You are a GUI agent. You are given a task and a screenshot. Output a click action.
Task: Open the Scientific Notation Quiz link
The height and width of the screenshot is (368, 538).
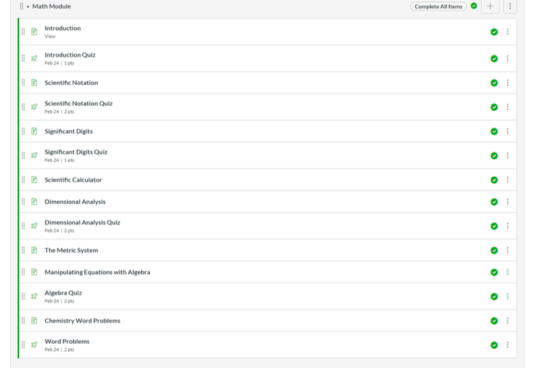click(x=78, y=104)
